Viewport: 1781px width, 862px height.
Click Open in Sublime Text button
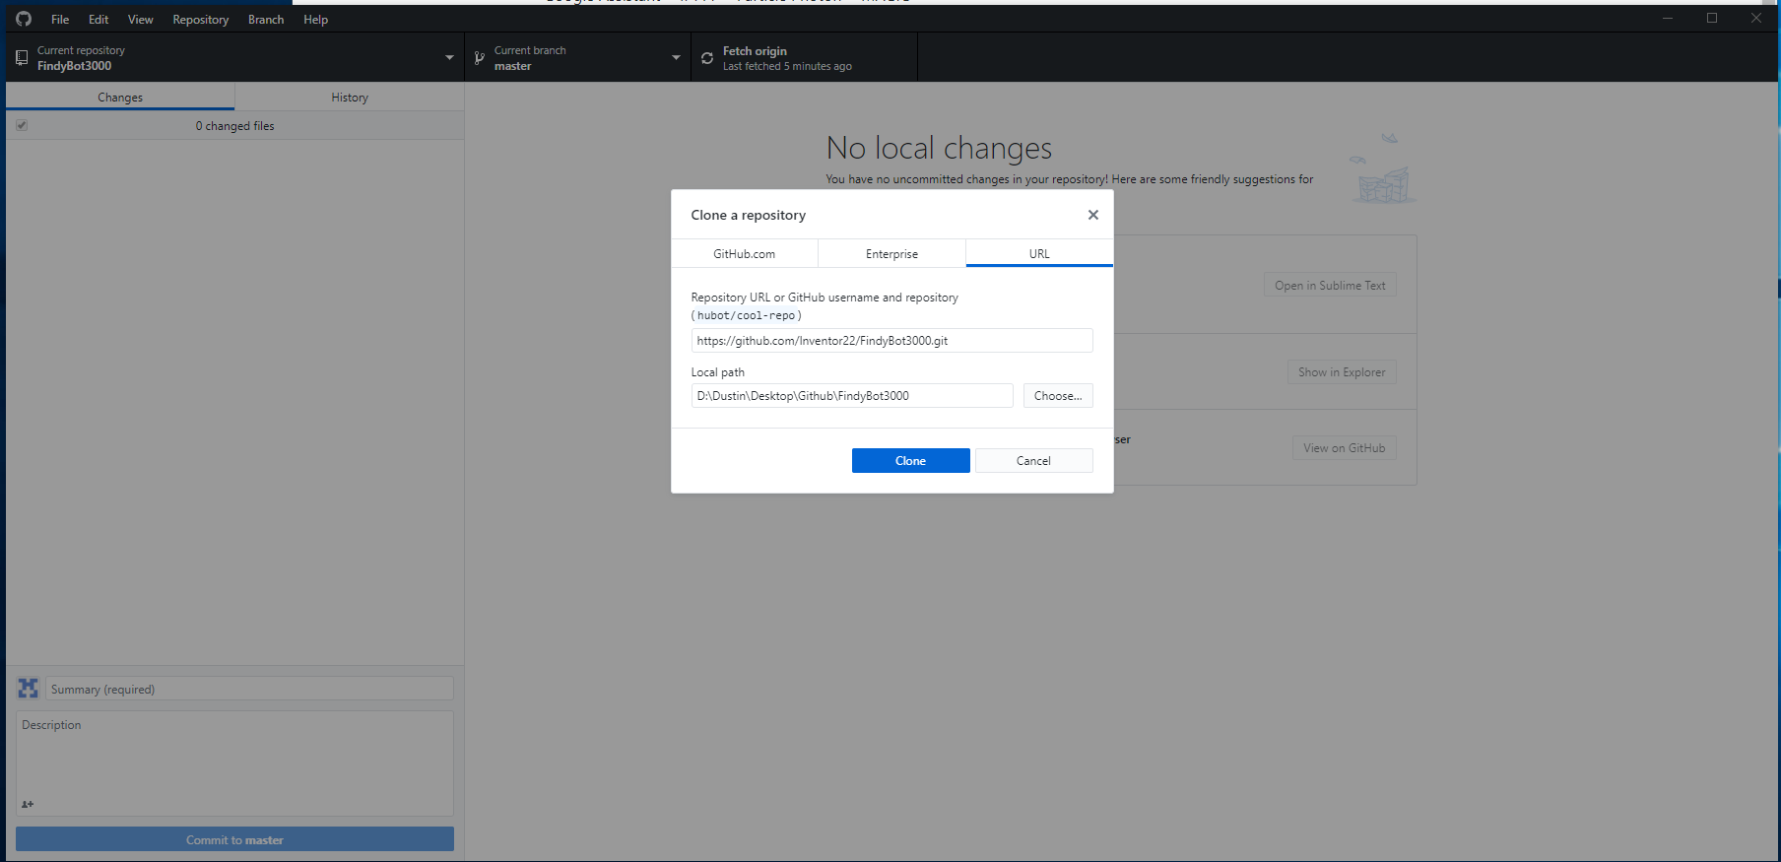coord(1330,285)
